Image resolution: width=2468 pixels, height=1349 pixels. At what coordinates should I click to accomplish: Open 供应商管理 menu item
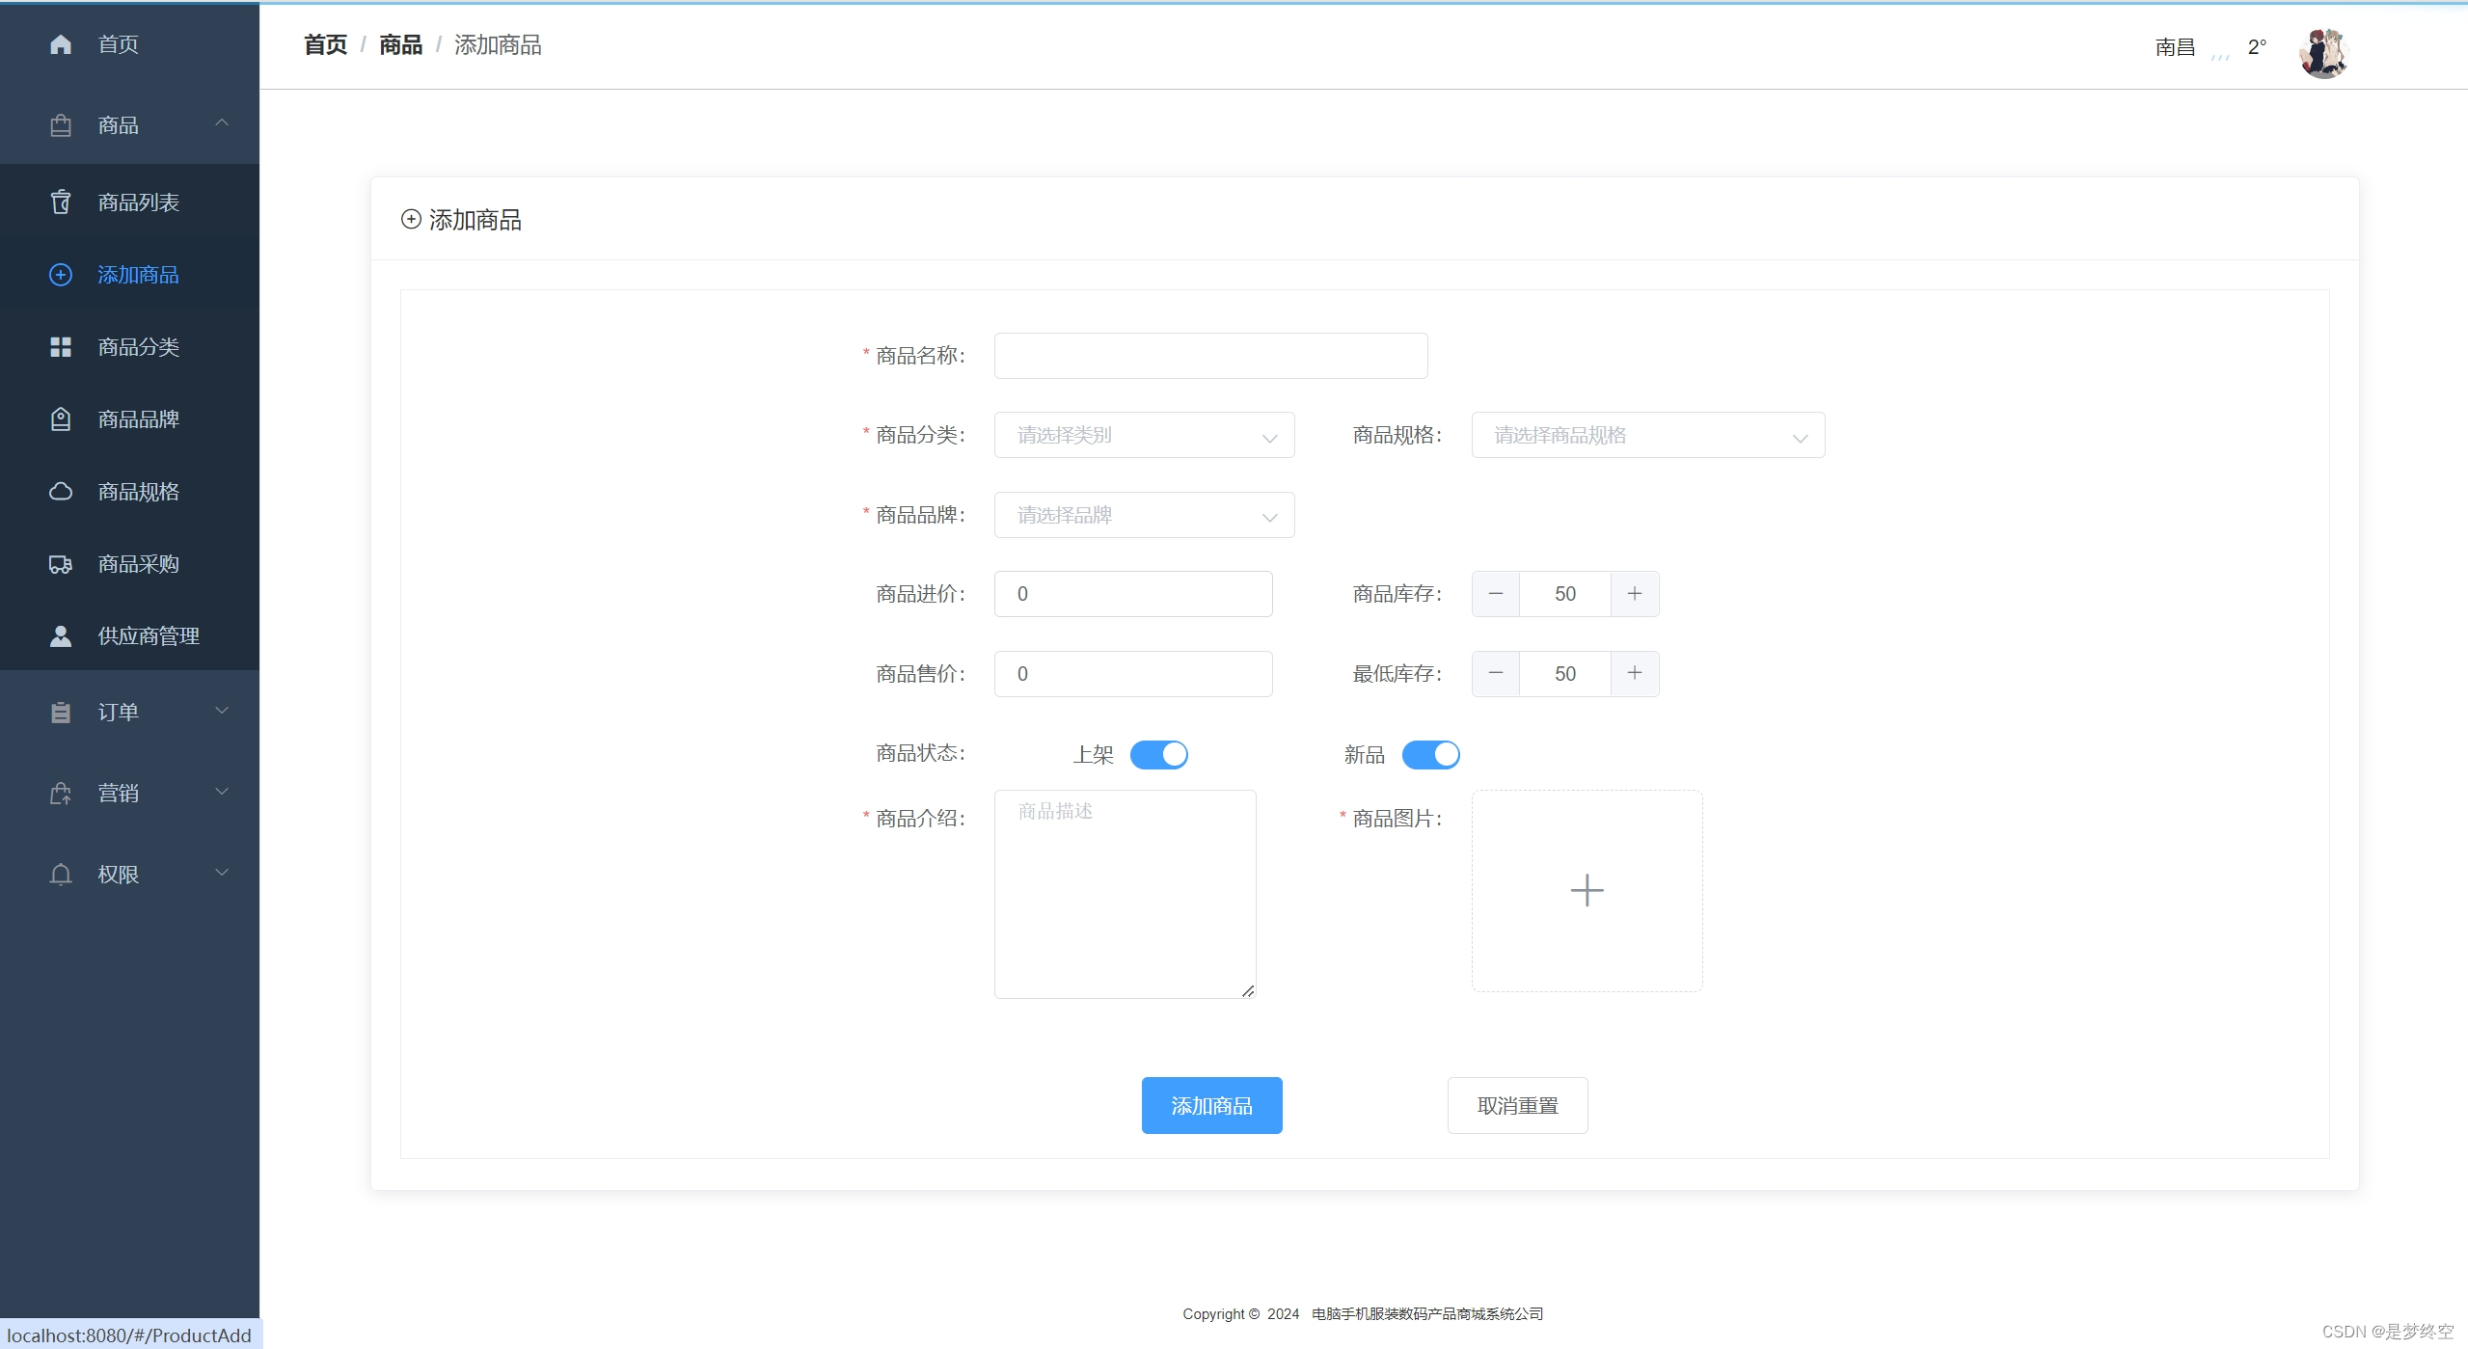point(129,636)
